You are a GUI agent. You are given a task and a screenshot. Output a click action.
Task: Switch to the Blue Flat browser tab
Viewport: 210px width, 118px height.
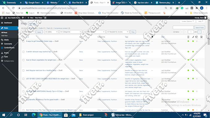pyautogui.click(x=78, y=2)
